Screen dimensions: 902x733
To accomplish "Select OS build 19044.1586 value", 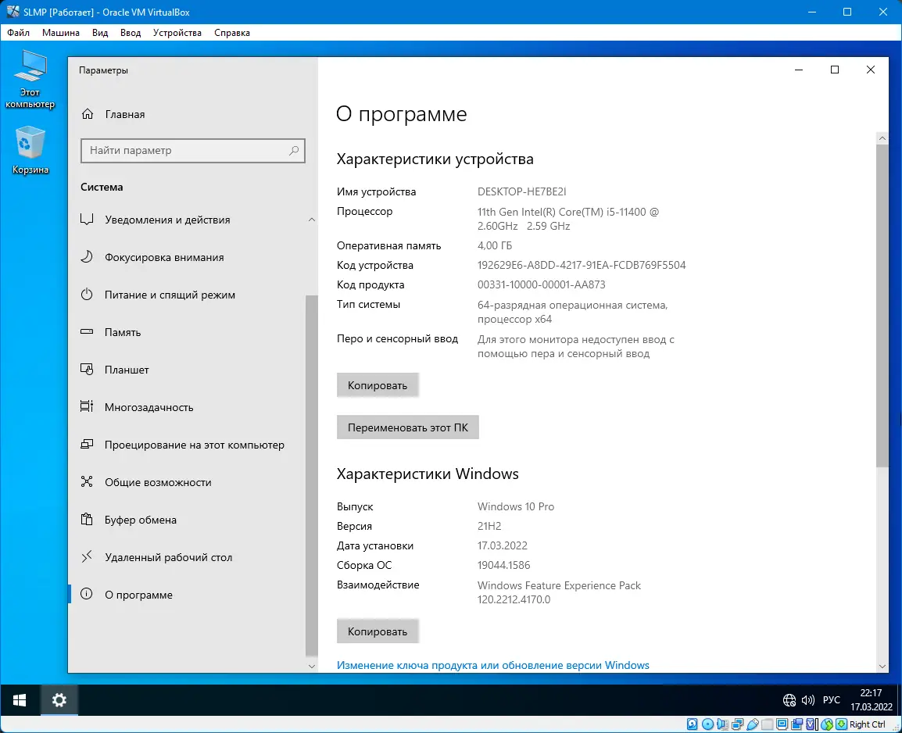I will pos(504,565).
